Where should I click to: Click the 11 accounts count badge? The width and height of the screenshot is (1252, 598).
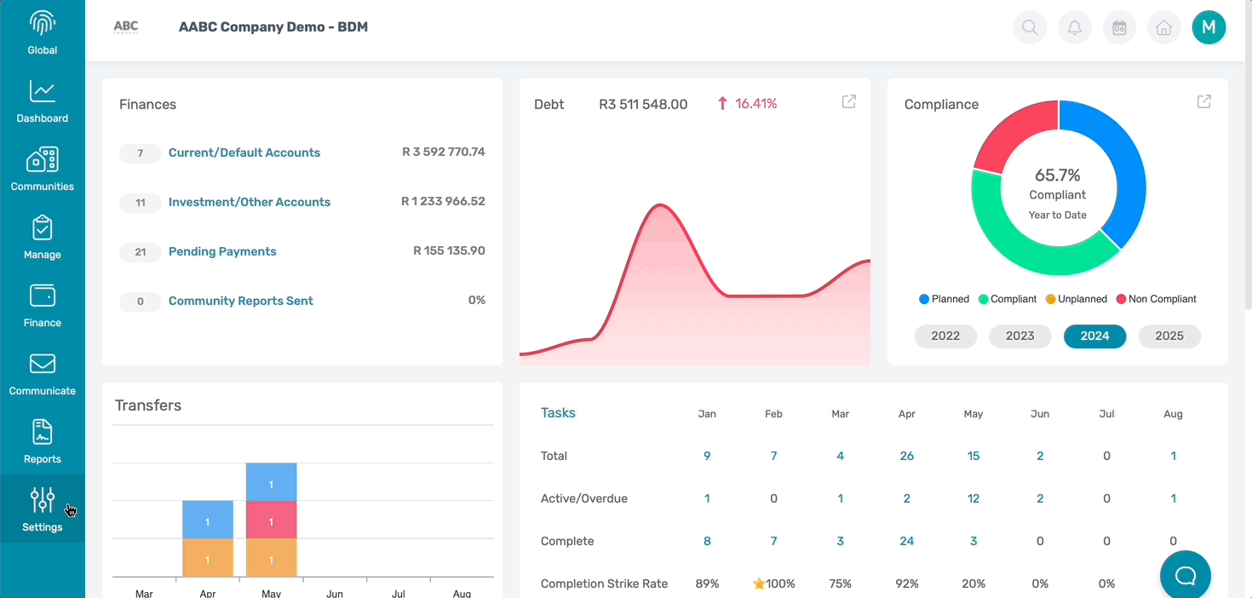coord(141,203)
